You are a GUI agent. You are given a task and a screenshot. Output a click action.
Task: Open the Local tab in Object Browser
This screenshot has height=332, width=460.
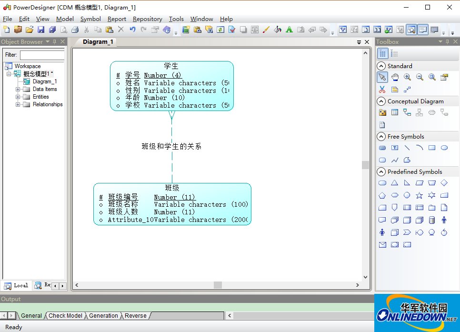coord(16,285)
